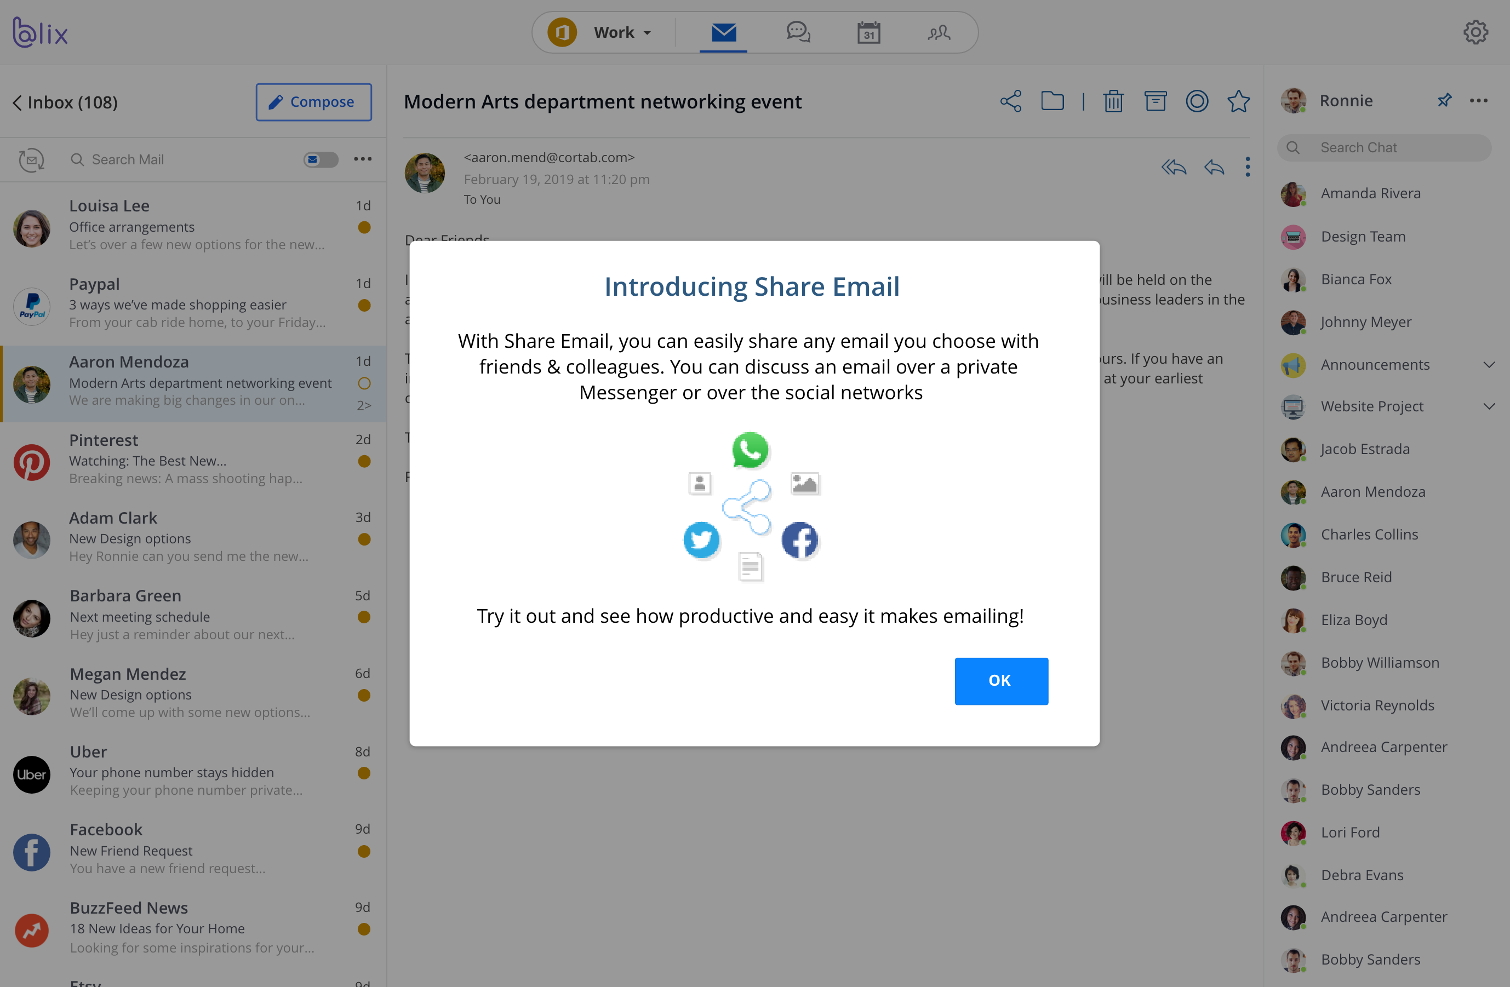The image size is (1510, 987).
Task: Click the PayPal sender logo
Action: click(x=32, y=306)
